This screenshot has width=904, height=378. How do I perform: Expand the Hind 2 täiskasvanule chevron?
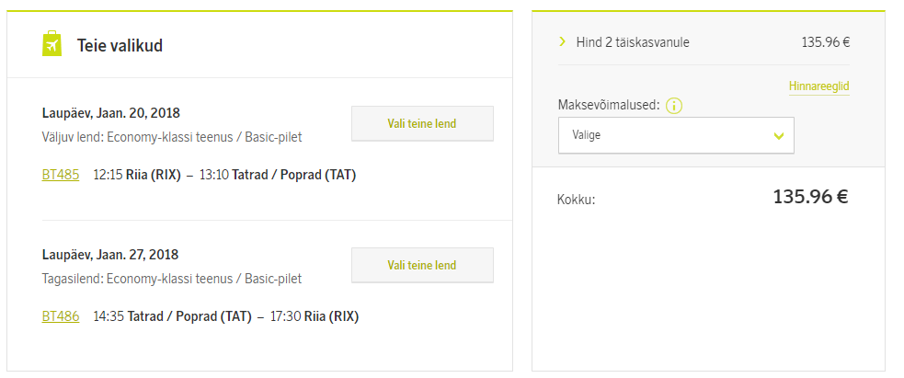click(563, 41)
